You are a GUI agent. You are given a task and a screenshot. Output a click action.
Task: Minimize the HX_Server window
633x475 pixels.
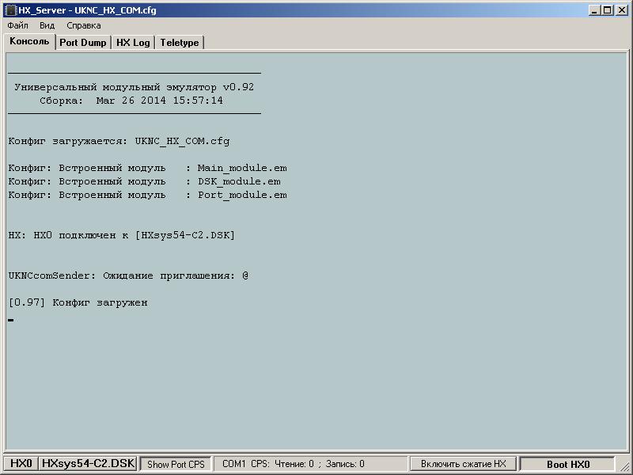click(x=595, y=10)
